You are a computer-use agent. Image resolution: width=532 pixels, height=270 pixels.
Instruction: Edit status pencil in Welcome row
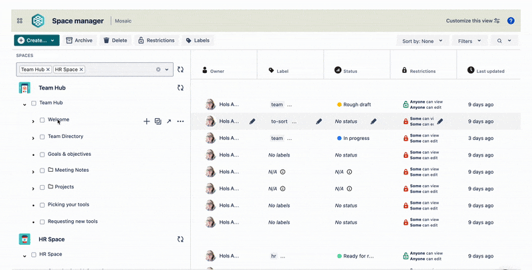click(x=373, y=121)
